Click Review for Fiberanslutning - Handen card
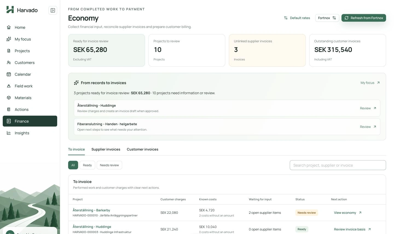 (368, 127)
